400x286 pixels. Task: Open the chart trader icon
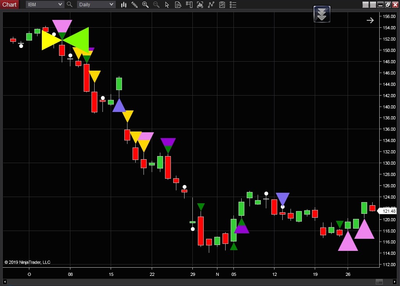click(x=189, y=5)
